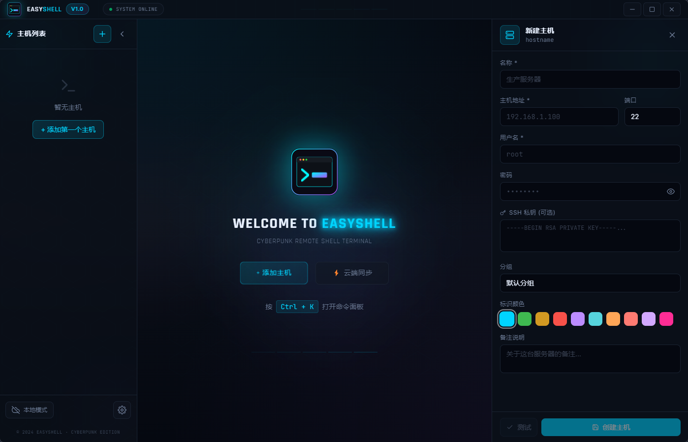
Task: Click the 创建主机 save button
Action: click(x=611, y=427)
